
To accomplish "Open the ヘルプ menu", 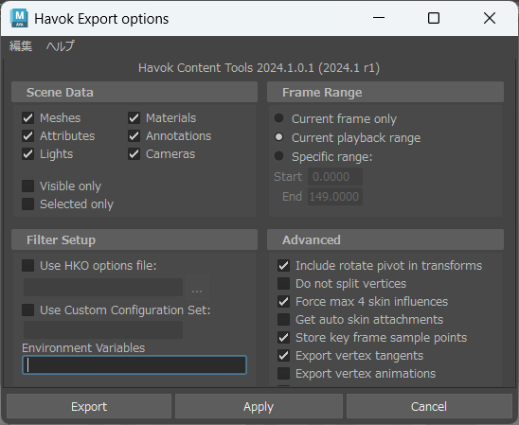I will click(61, 46).
